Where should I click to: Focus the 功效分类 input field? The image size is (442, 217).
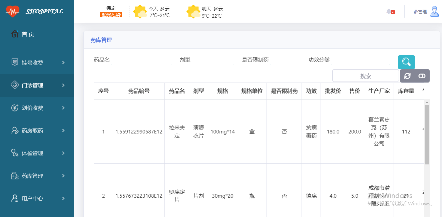(x=360, y=60)
